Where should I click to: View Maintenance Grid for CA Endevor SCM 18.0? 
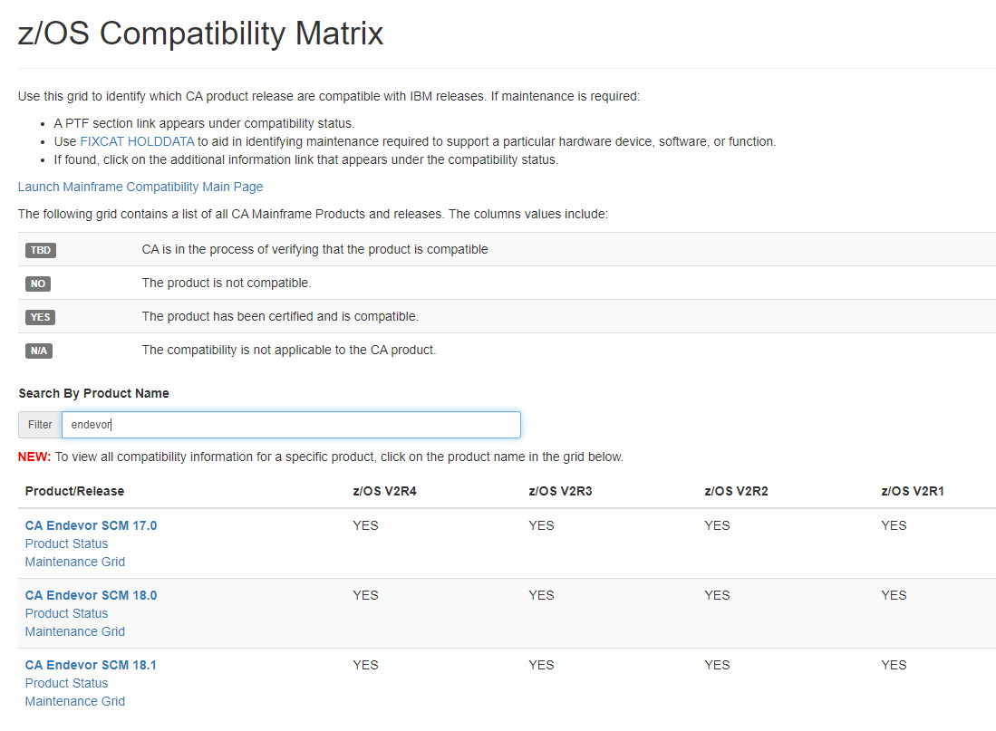coord(75,631)
